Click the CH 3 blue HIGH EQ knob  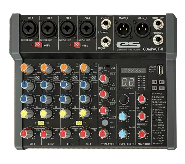66,85
